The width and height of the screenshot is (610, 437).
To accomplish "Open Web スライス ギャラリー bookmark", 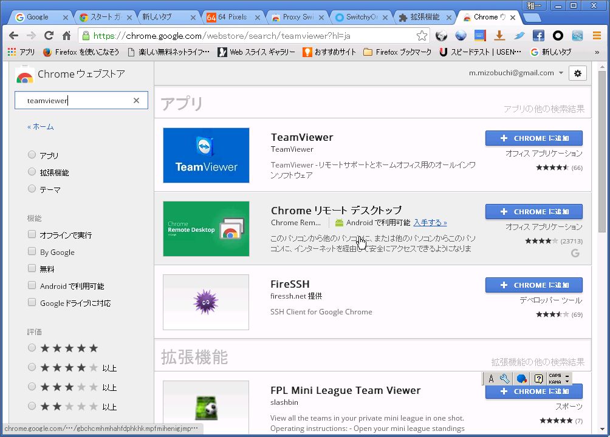I will [x=256, y=52].
